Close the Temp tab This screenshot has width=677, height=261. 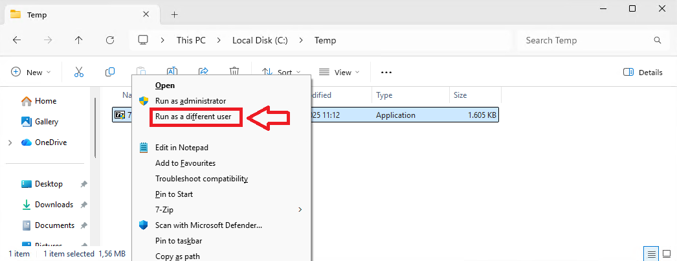pos(146,14)
